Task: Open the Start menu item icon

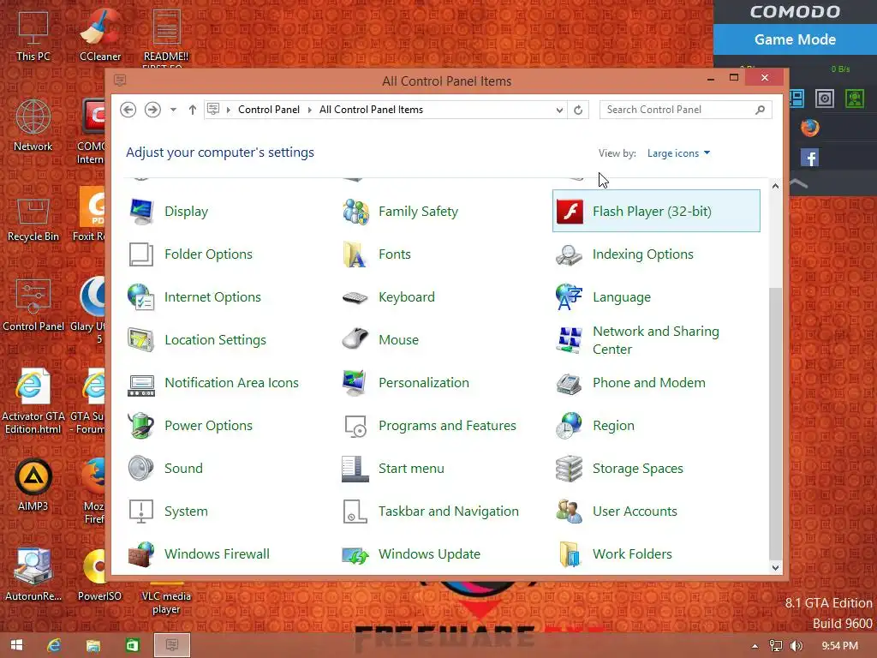Action: click(x=355, y=469)
